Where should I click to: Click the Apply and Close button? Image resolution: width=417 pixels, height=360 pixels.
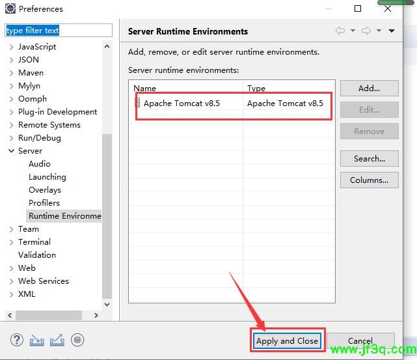pyautogui.click(x=287, y=340)
